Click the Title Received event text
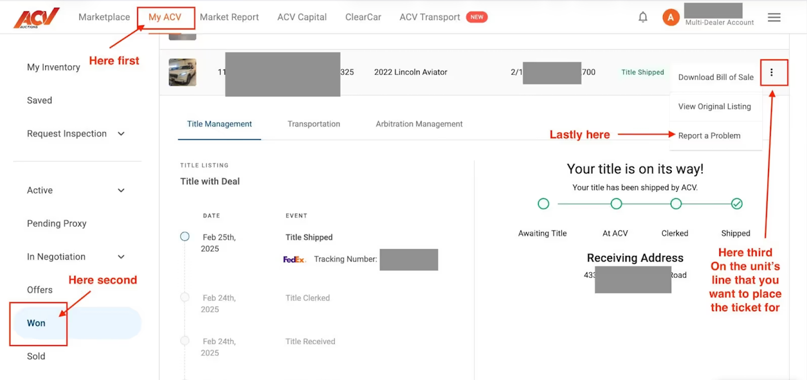This screenshot has width=807, height=380. pyautogui.click(x=310, y=341)
